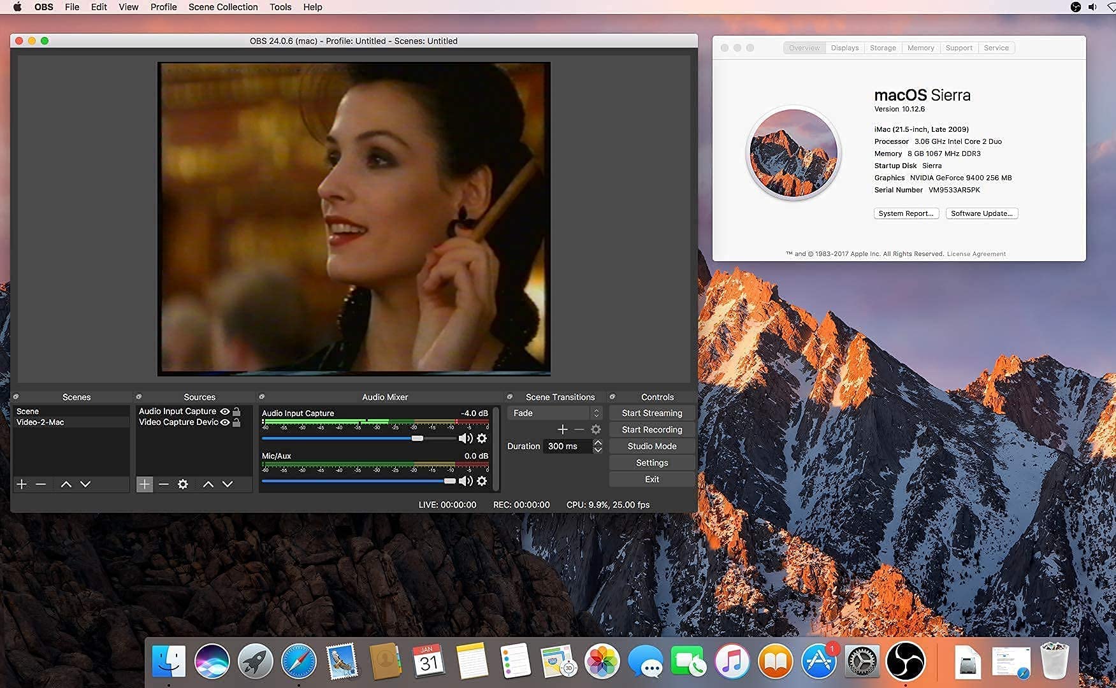
Task: Select the Video-2-Mac scene
Action: [x=40, y=422]
